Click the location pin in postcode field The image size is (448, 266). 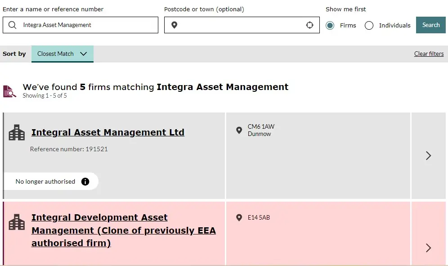175,25
